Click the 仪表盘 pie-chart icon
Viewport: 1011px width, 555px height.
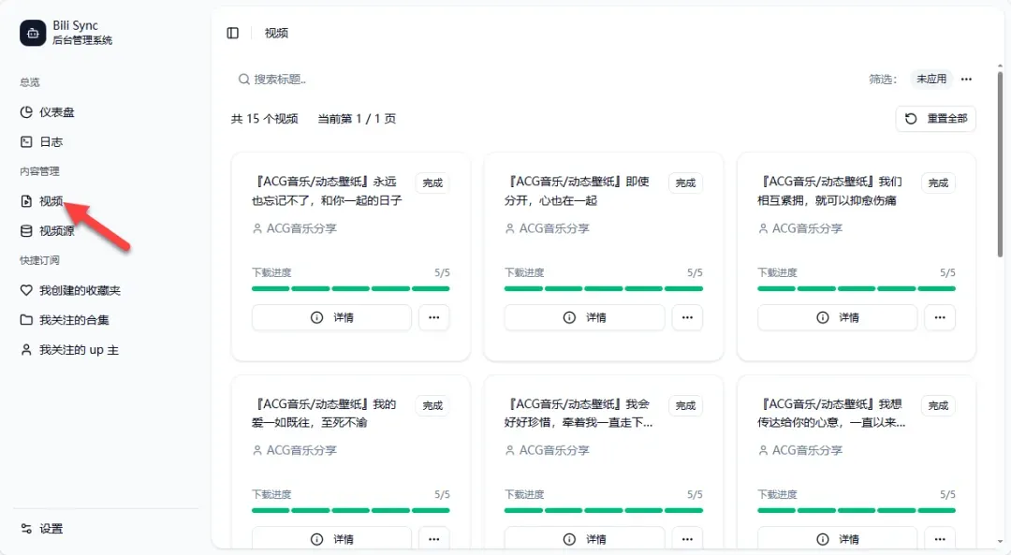click(x=26, y=112)
